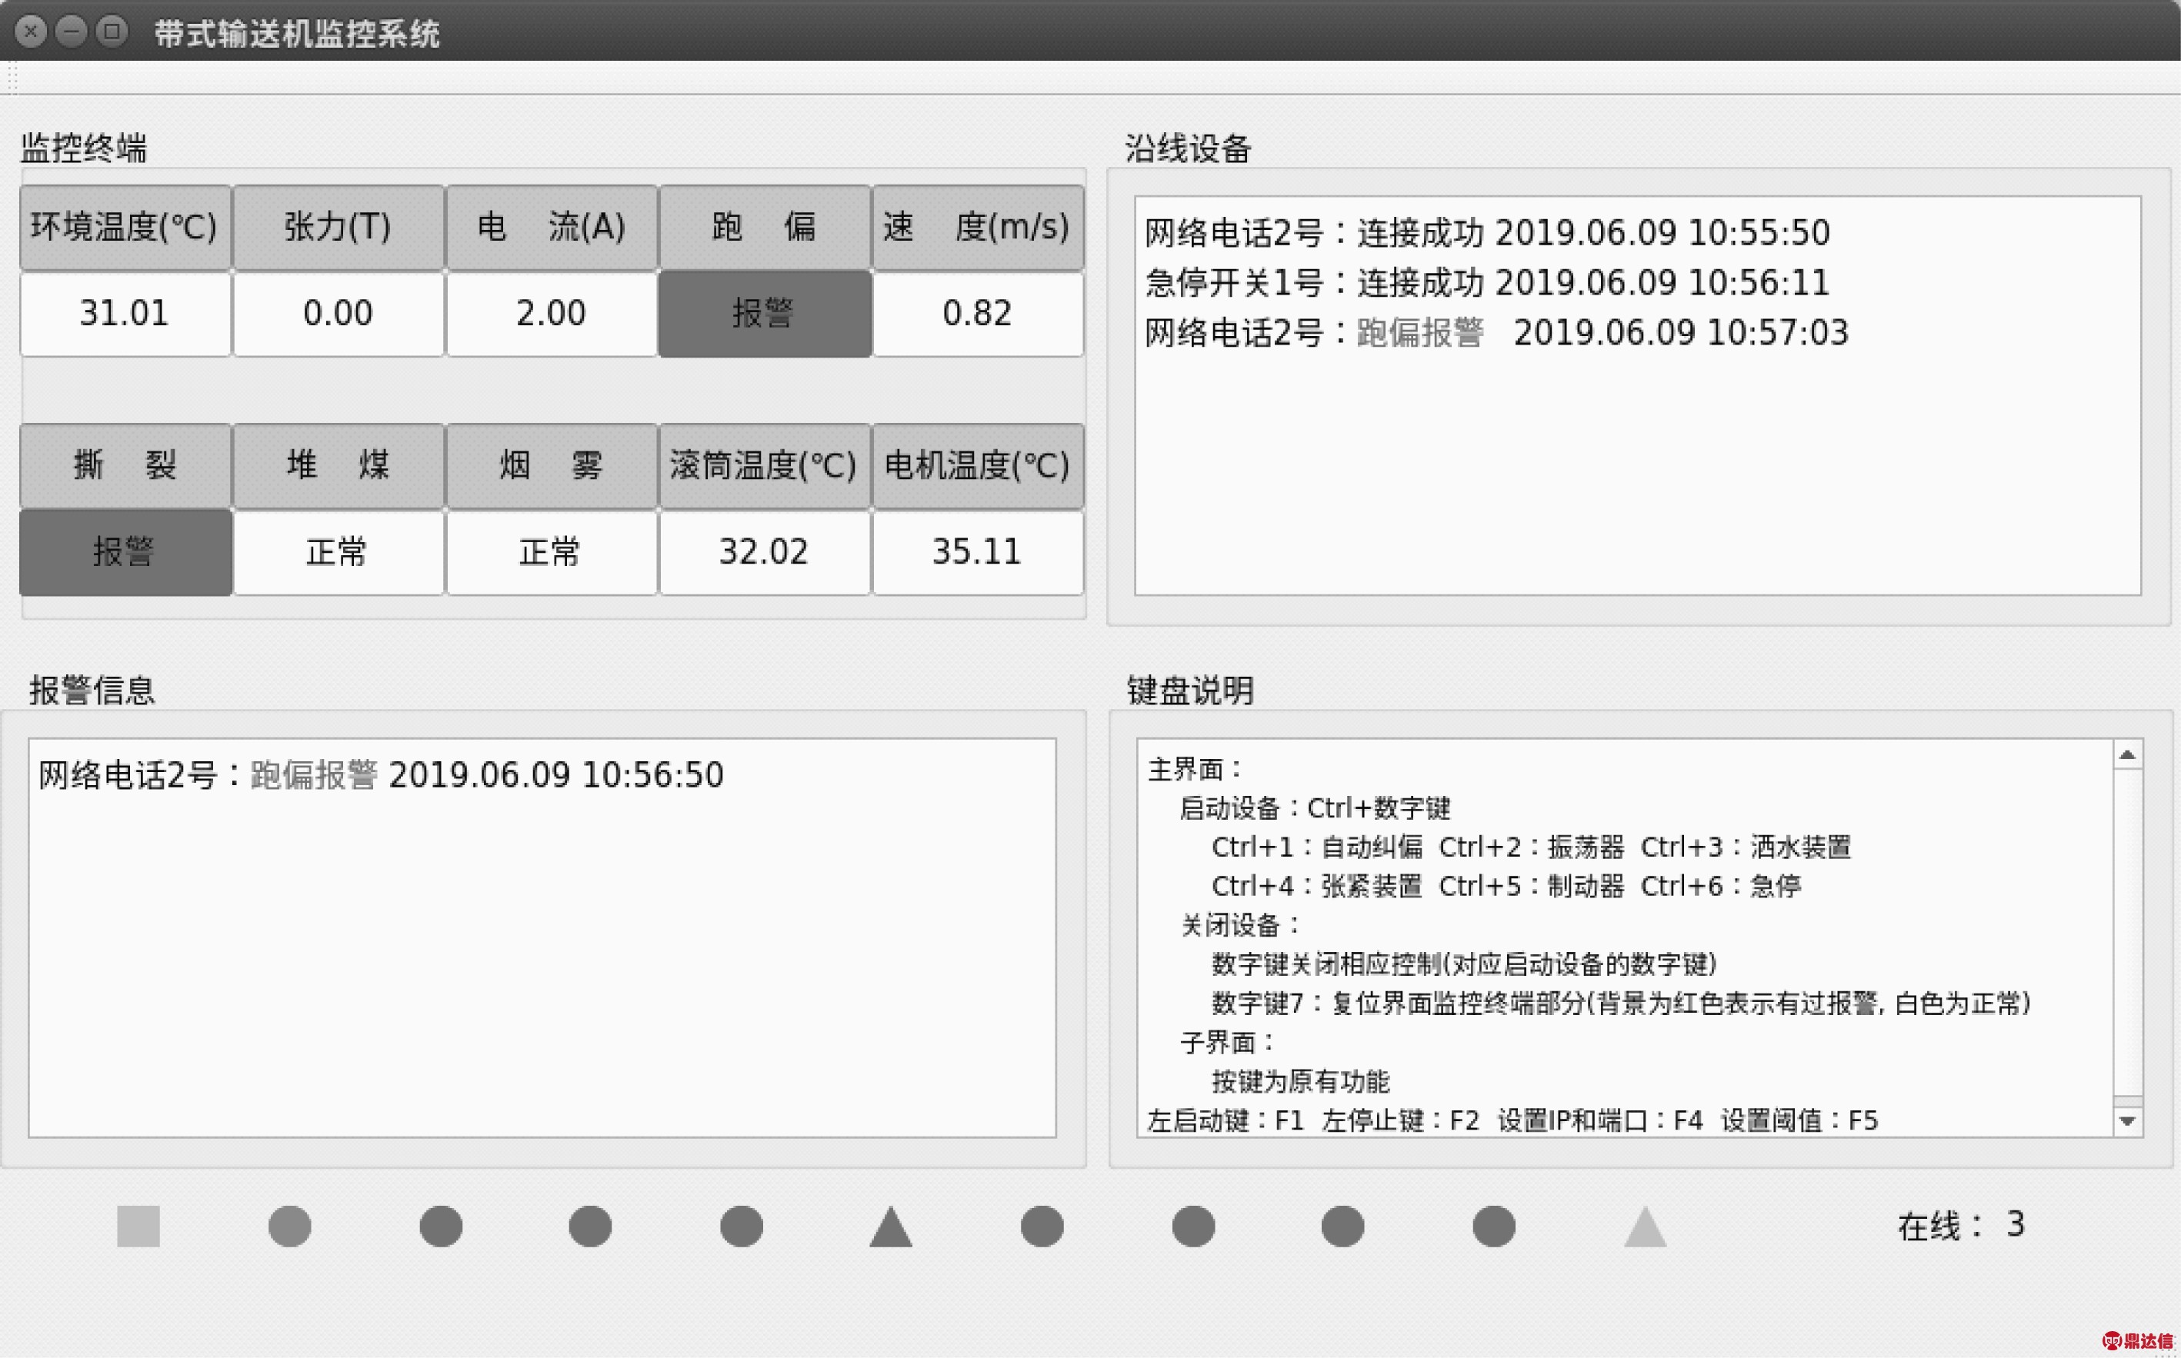
Task: Click the 监控终端 group label
Action: tap(84, 148)
